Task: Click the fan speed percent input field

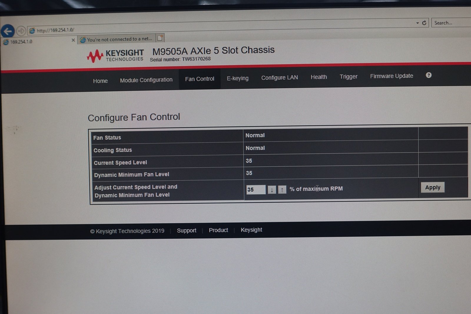Action: (256, 190)
